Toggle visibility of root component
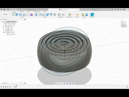This screenshot has width=129, height=97. click(x=4, y=22)
